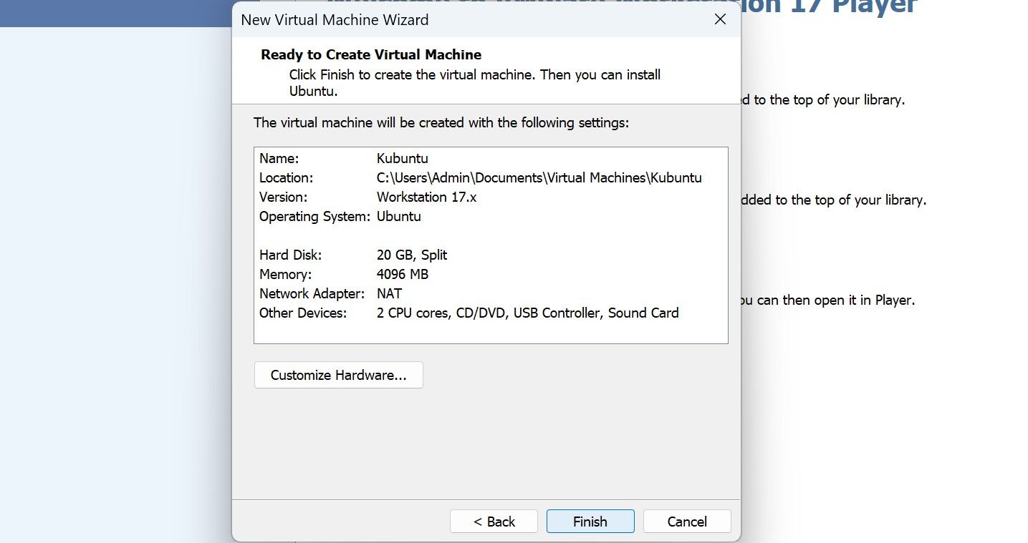Click the 'Click Finish to create' instruction text

click(x=474, y=75)
